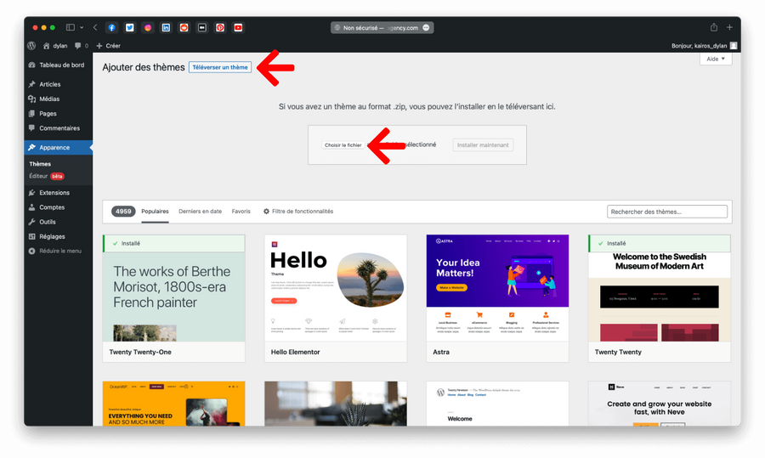Open the LinkedIn bookmark icon

point(166,28)
